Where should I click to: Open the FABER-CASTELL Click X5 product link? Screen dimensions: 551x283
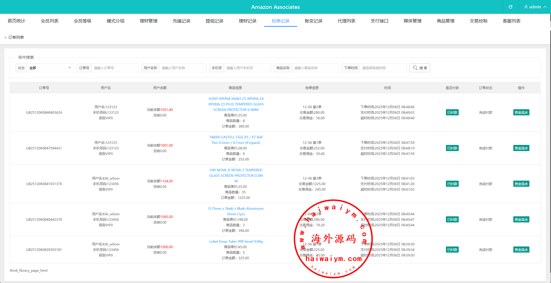pos(236,140)
